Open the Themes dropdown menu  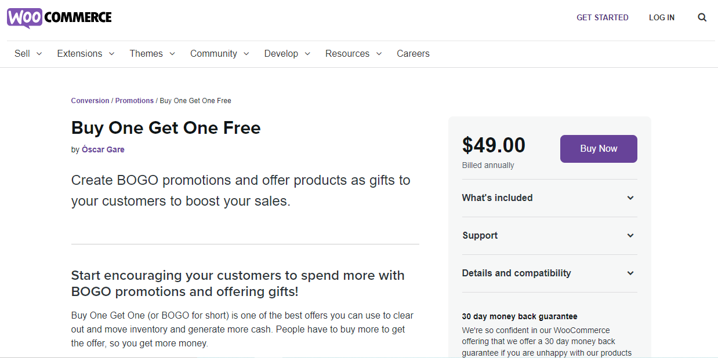(146, 53)
